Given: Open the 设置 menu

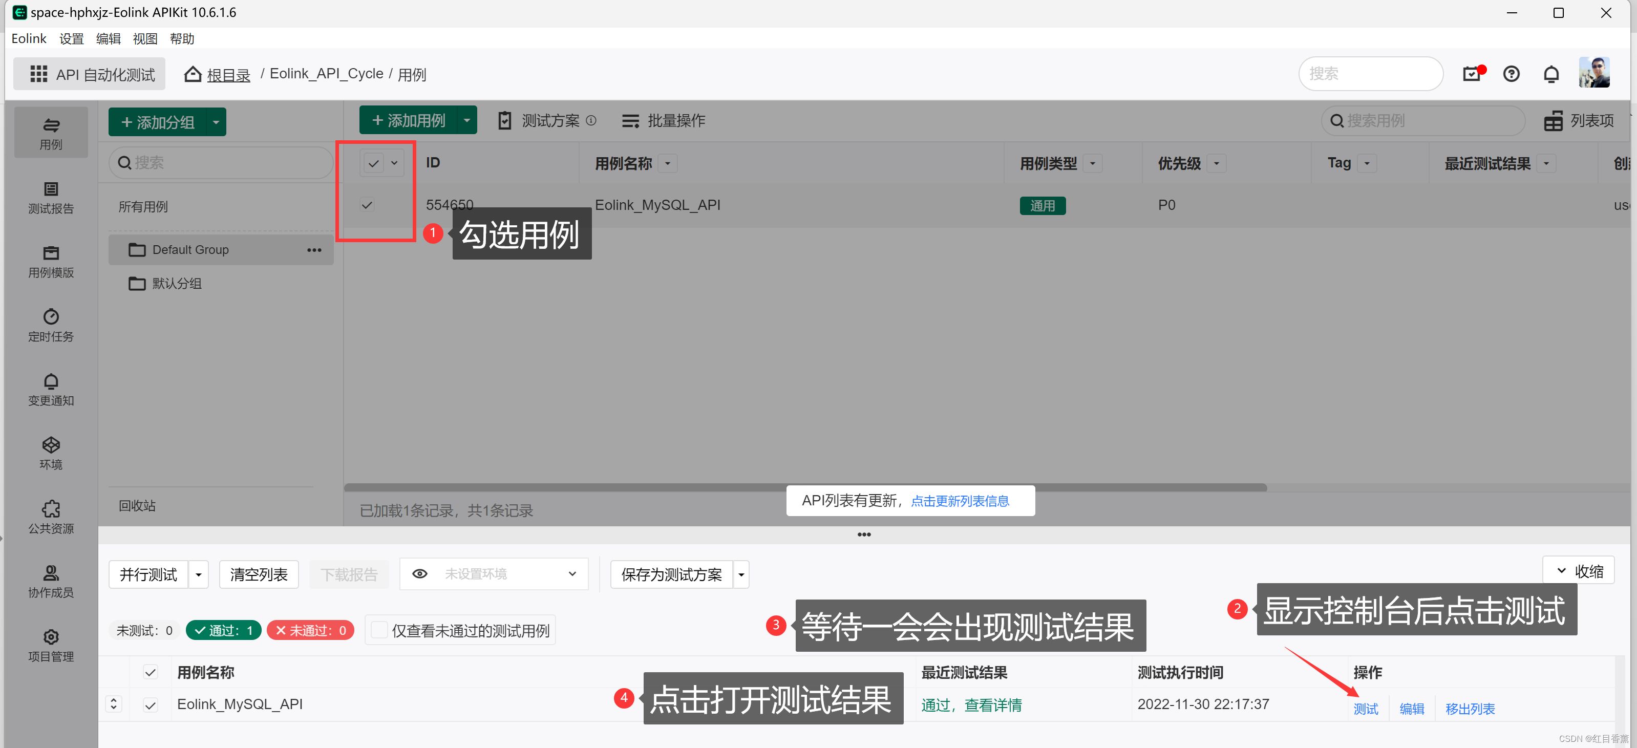Looking at the screenshot, I should pyautogui.click(x=71, y=39).
